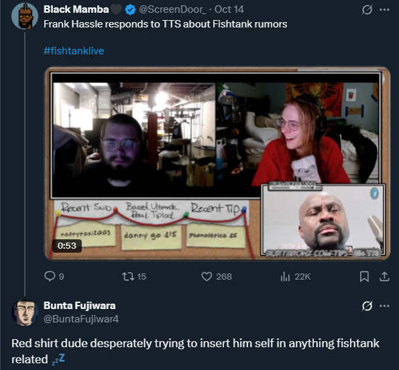Click the blue verified badge

pos(130,10)
